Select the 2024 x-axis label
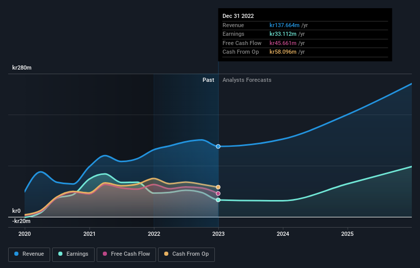This screenshot has height=268, width=420. 283,234
